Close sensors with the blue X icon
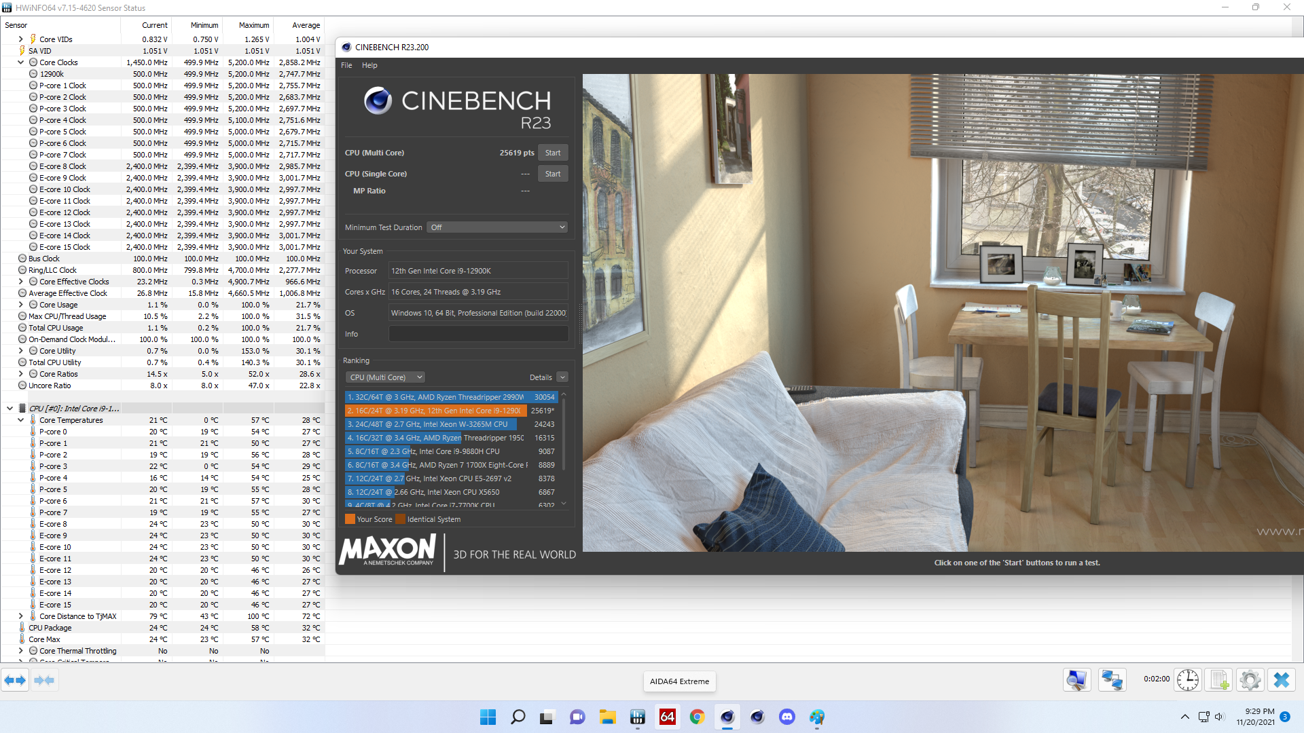Viewport: 1304px width, 733px height. 1282,680
